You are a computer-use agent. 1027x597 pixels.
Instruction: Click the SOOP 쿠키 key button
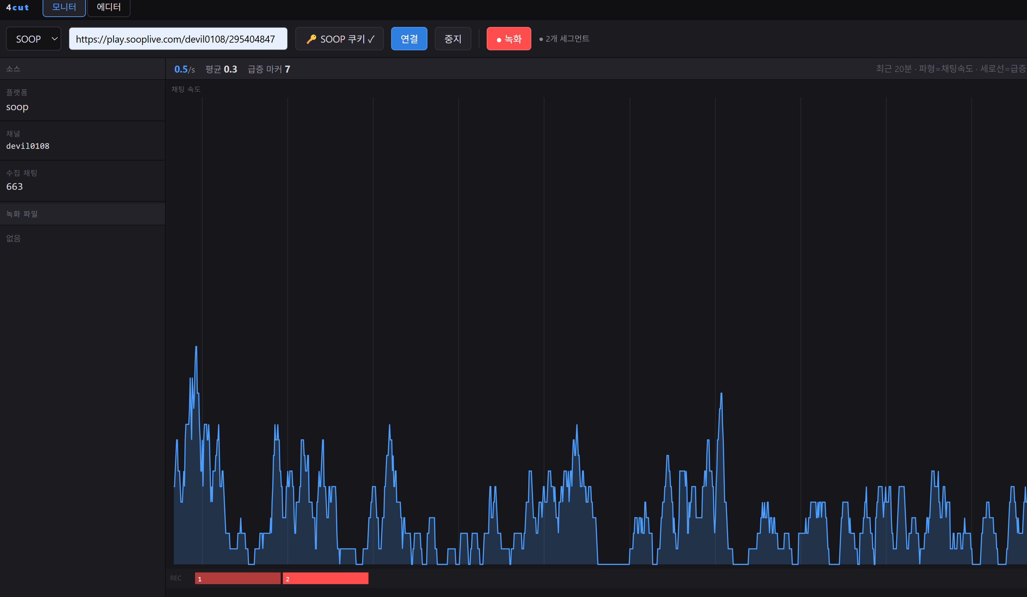pyautogui.click(x=340, y=39)
